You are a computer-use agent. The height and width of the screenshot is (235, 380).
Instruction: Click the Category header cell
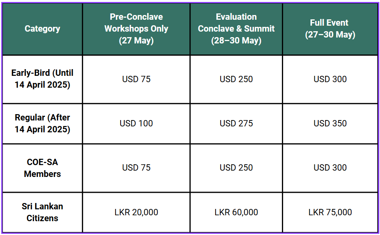click(x=42, y=29)
